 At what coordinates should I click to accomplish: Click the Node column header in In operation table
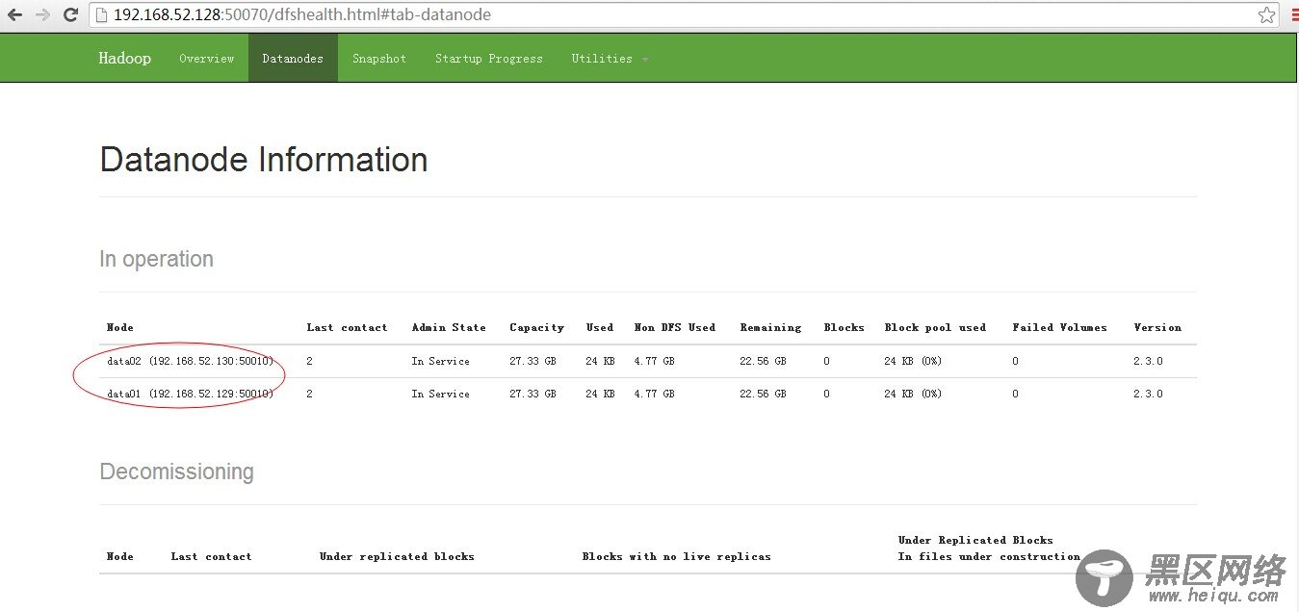[x=120, y=327]
